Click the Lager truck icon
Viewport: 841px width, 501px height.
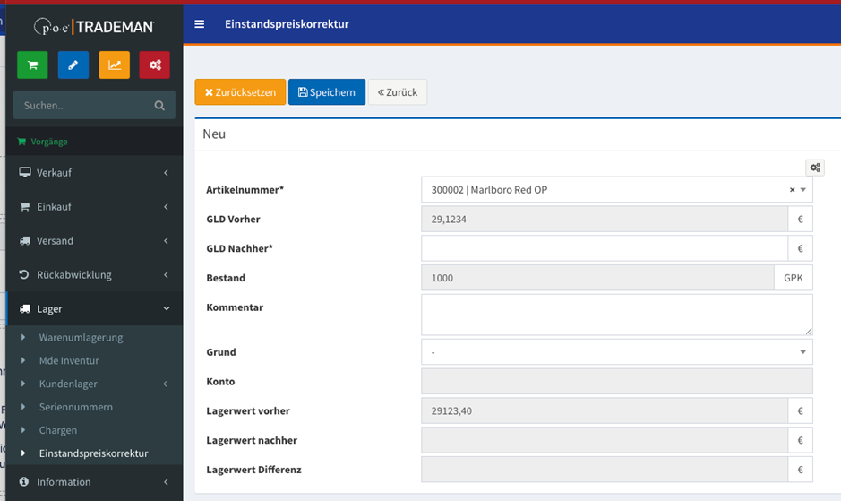click(x=25, y=309)
